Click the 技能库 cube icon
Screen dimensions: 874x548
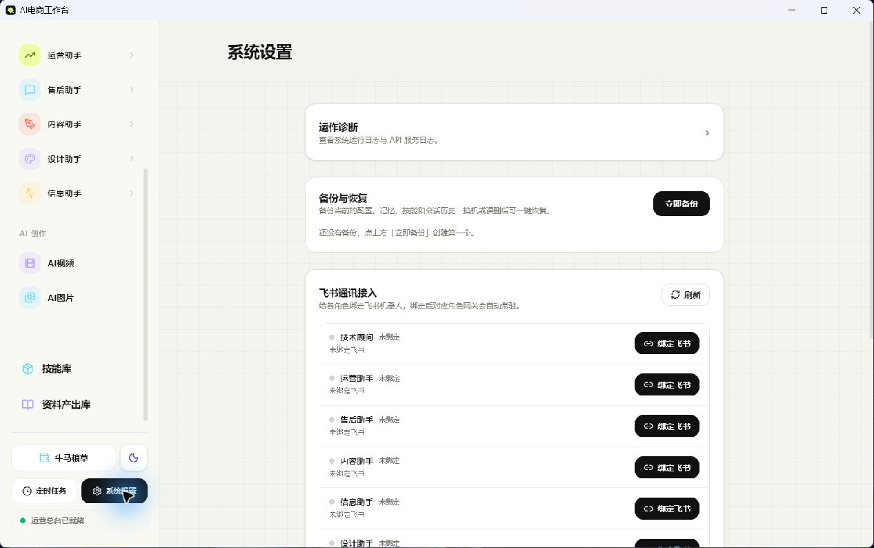28,369
